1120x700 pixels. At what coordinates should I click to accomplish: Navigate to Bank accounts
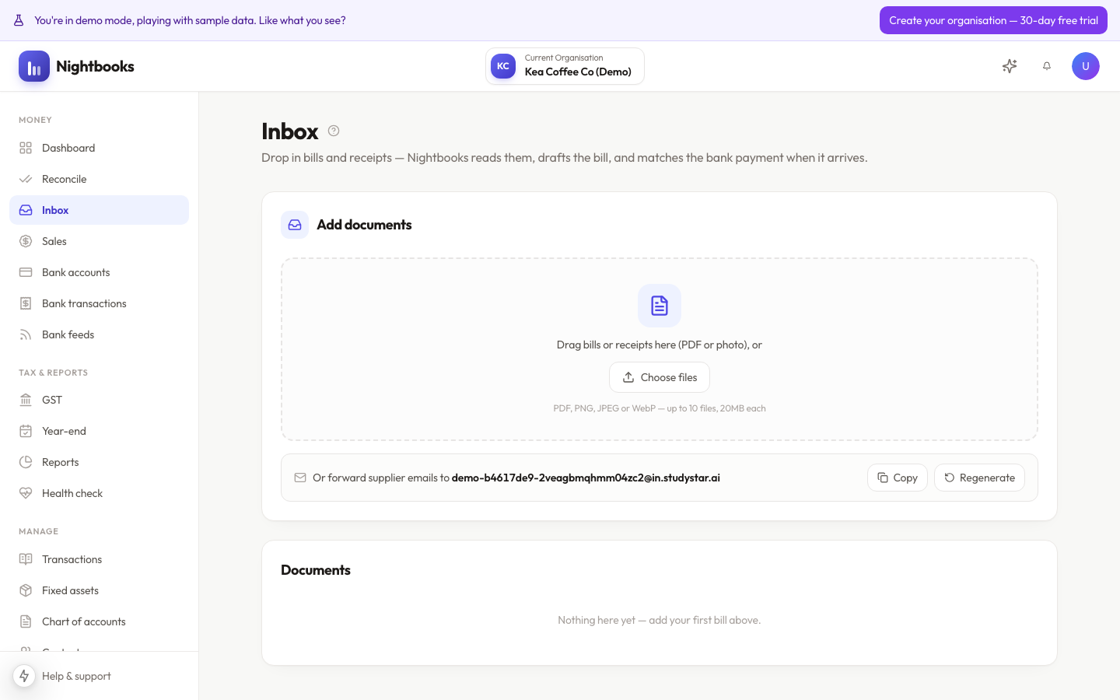click(99, 272)
